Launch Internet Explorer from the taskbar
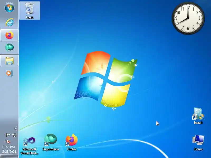Viewport: 211px width, 158px height. click(9, 22)
